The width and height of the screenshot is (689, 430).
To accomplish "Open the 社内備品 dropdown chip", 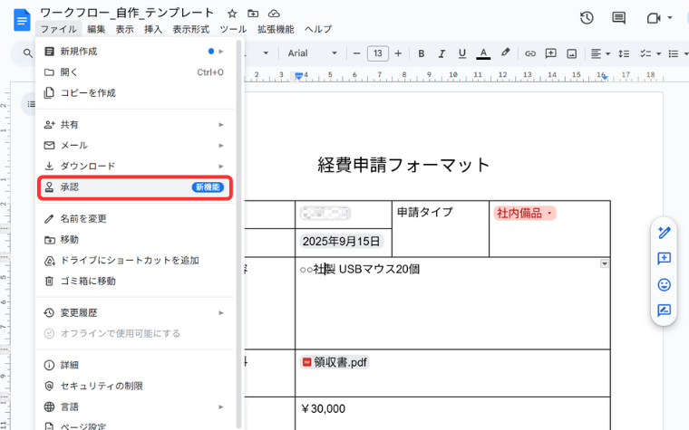I will pyautogui.click(x=525, y=214).
